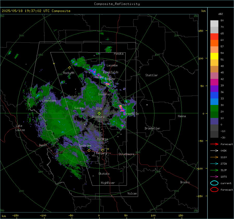Click the Limestone label
Screen dimensions: 234x219
click(49, 101)
